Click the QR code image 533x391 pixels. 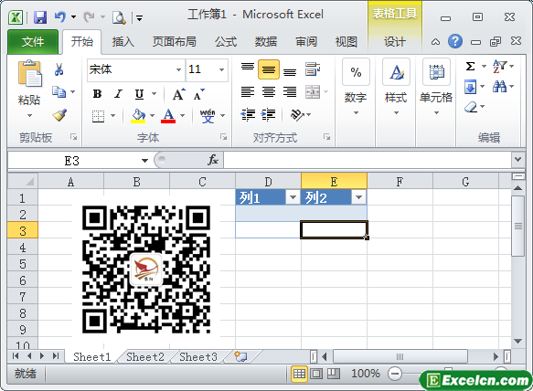click(x=146, y=269)
